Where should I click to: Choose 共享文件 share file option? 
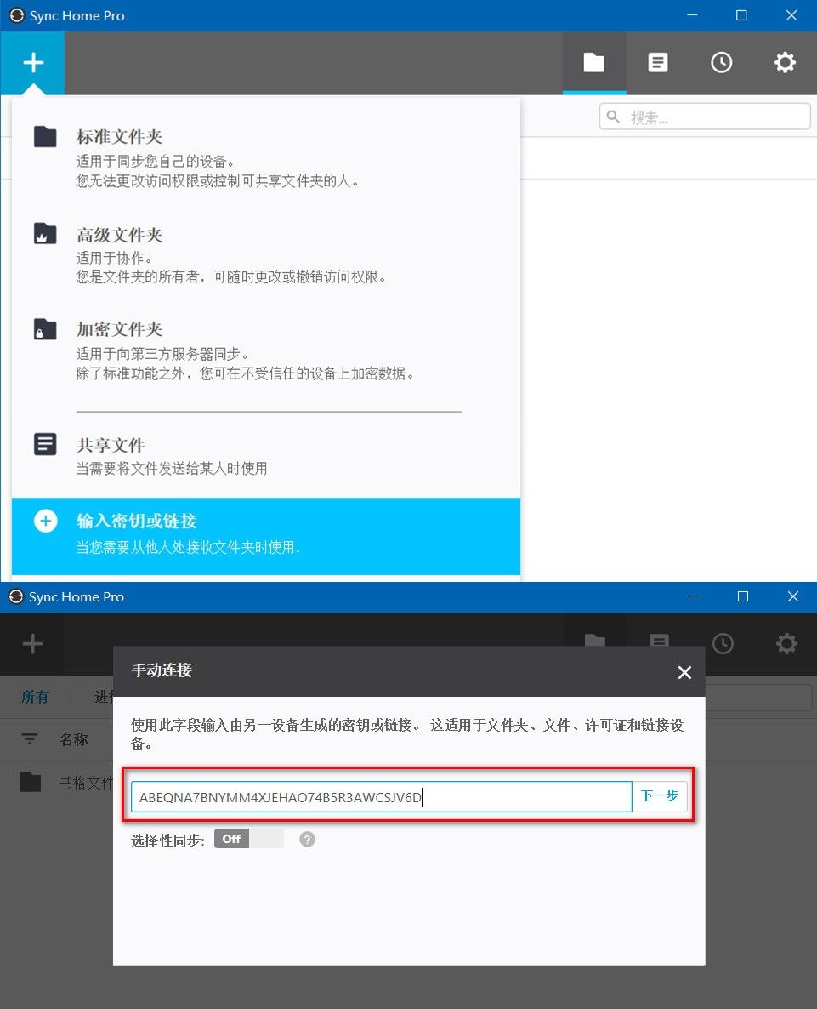coord(265,456)
